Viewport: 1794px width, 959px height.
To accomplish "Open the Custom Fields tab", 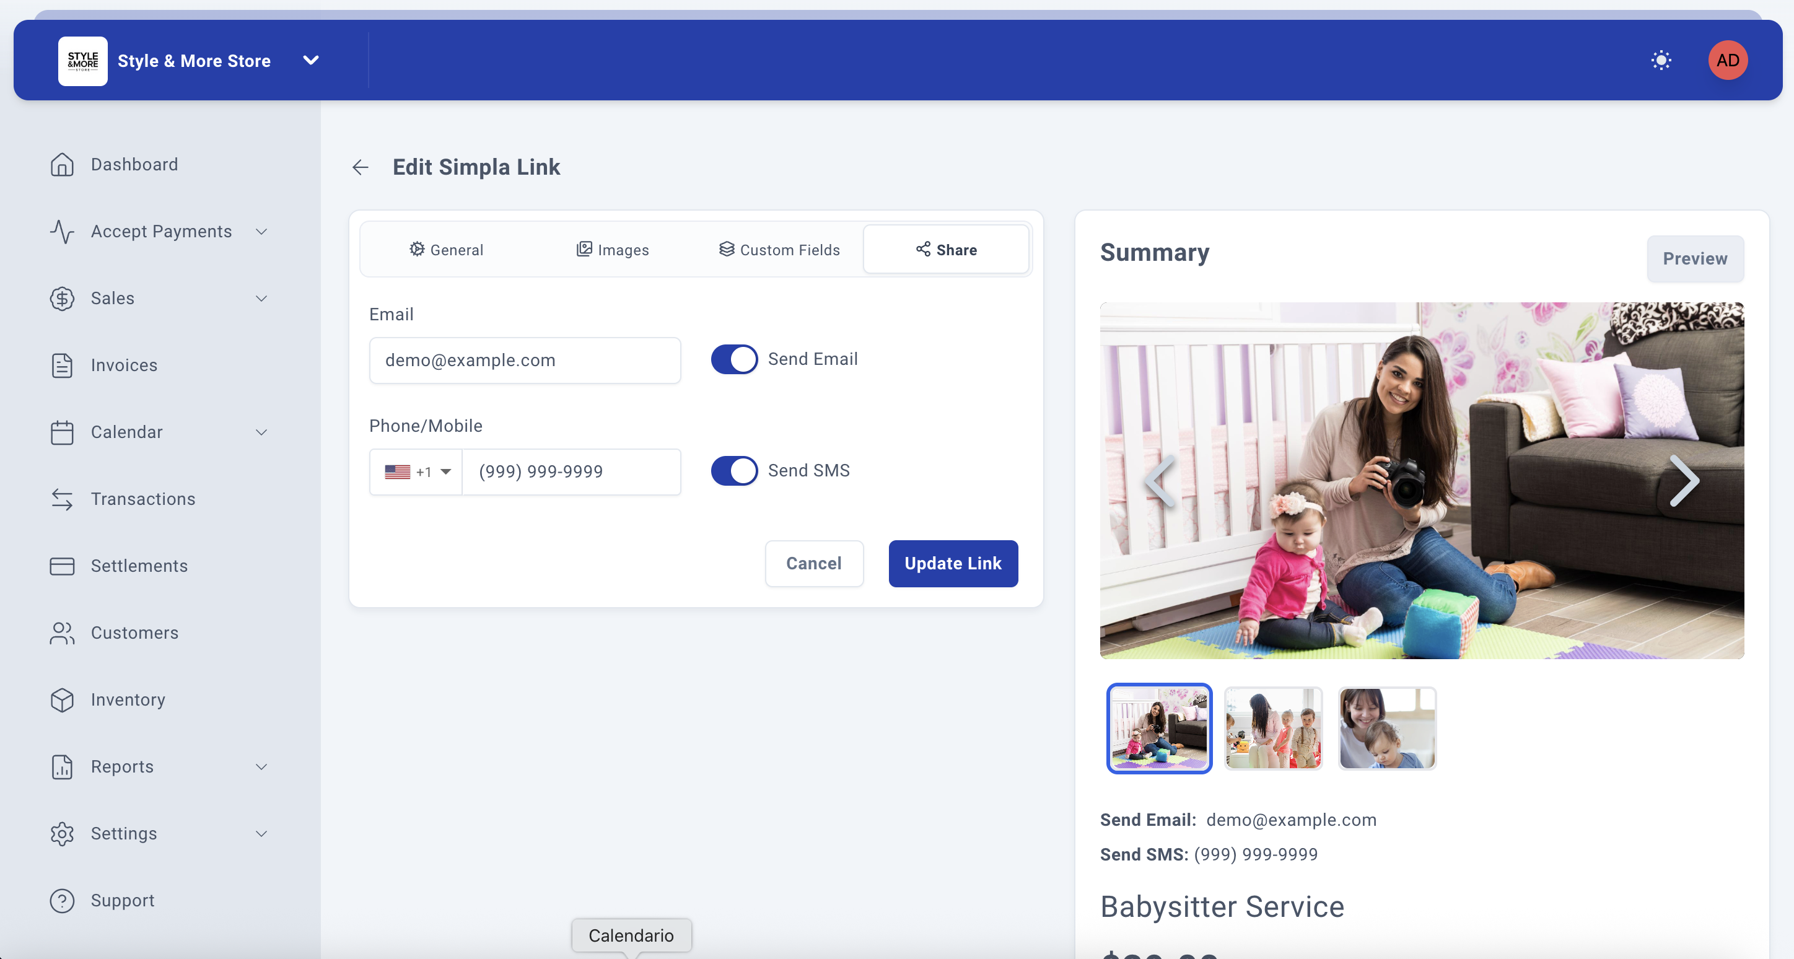I will 779,250.
